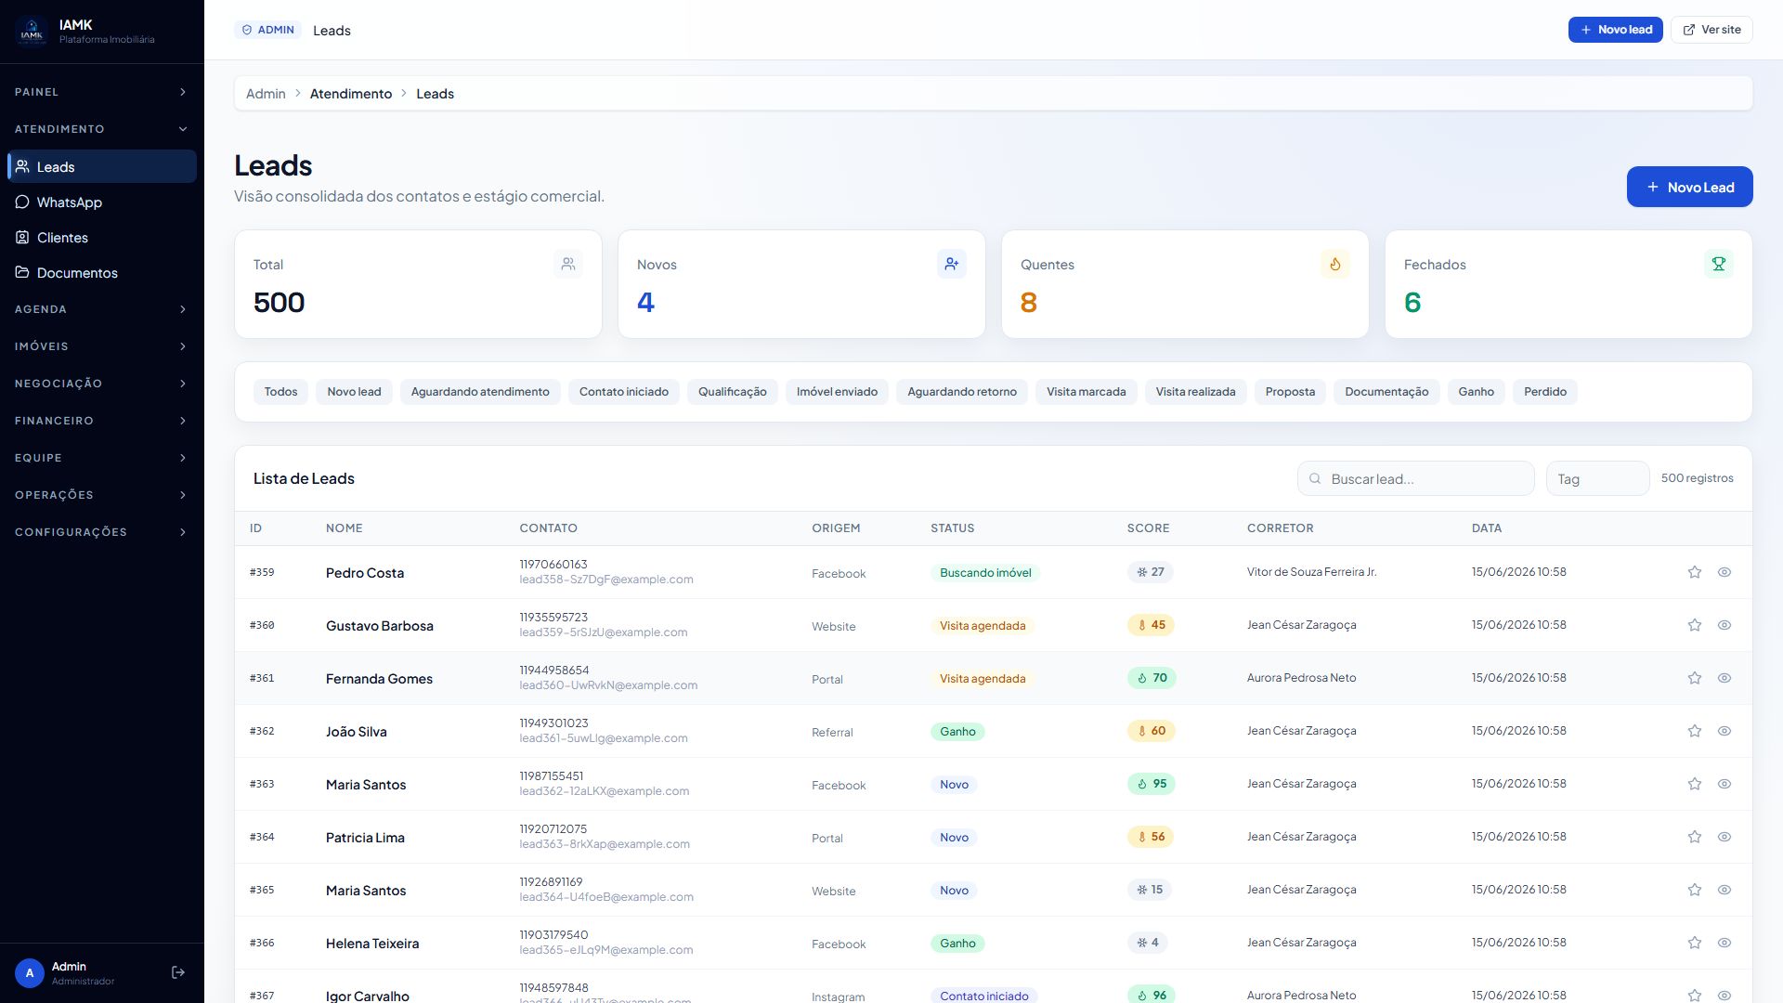
Task: Click Igor Carvalho lead name
Action: pyautogui.click(x=367, y=996)
